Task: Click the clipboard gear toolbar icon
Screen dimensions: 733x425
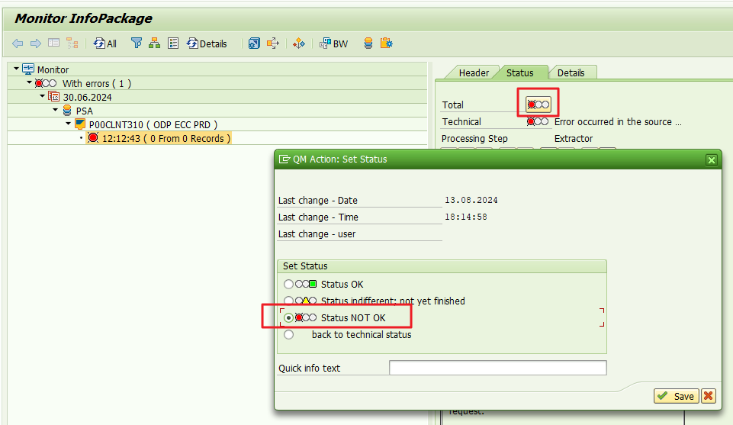Action: (x=387, y=43)
